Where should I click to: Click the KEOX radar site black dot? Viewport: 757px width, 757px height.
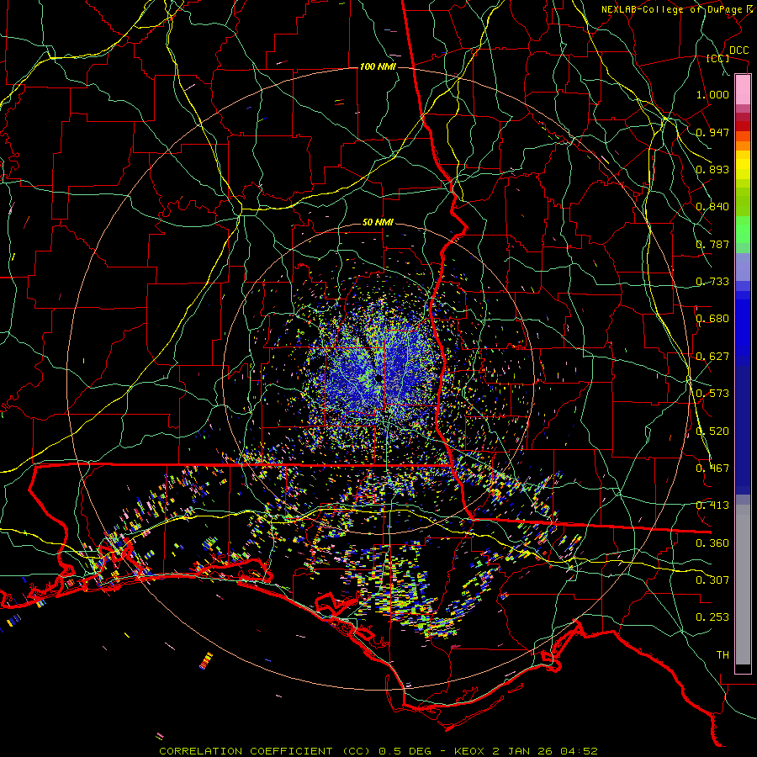[378, 379]
